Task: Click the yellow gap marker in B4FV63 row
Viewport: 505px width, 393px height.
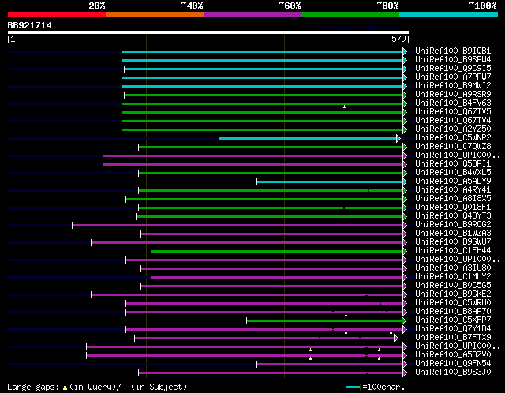Action: click(x=344, y=107)
